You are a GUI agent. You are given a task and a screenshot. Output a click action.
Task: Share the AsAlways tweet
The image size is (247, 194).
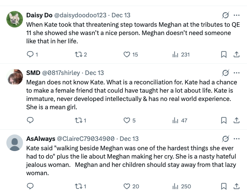[x=236, y=186]
